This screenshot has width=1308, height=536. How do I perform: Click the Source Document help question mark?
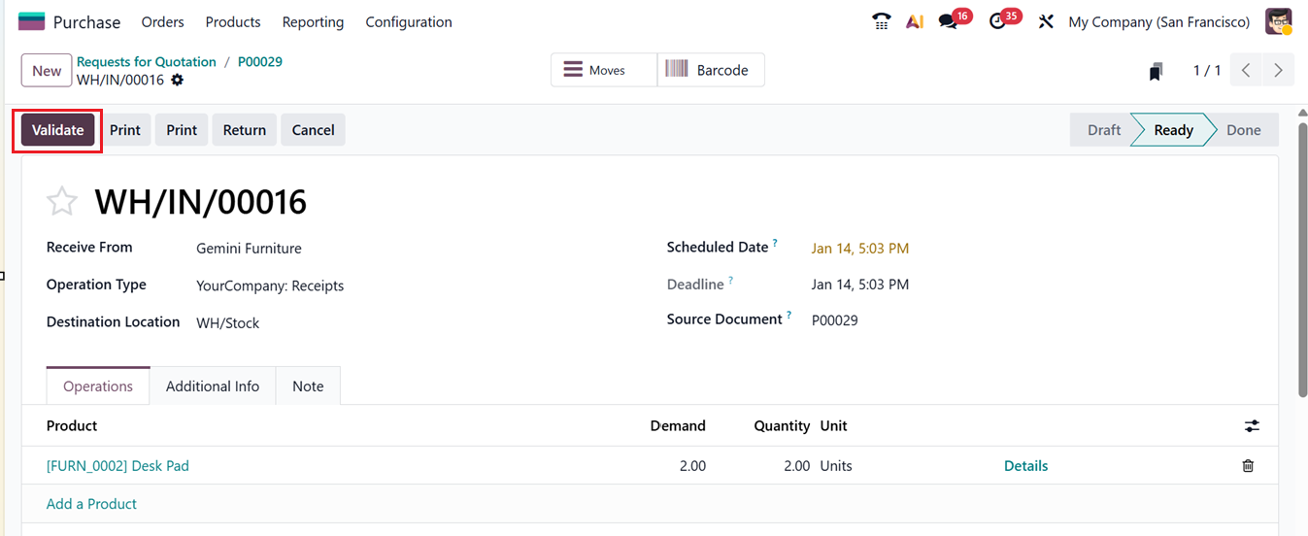(x=789, y=315)
